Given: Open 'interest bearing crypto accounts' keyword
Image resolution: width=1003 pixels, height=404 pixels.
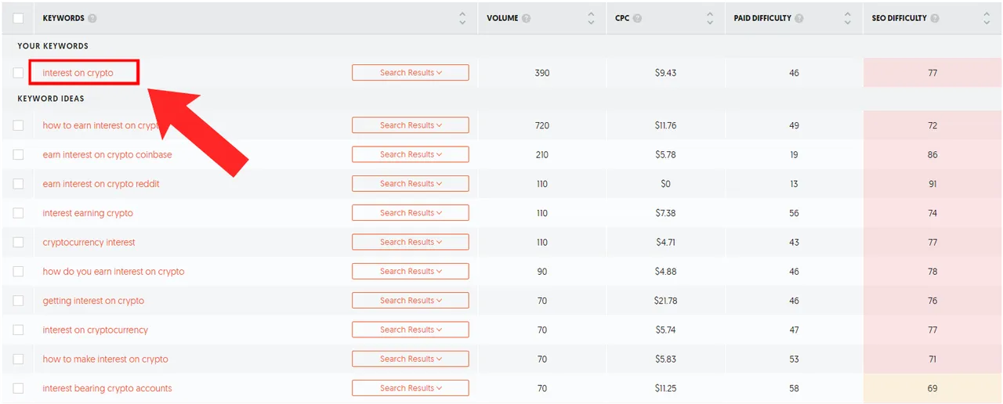Looking at the screenshot, I should (x=107, y=388).
